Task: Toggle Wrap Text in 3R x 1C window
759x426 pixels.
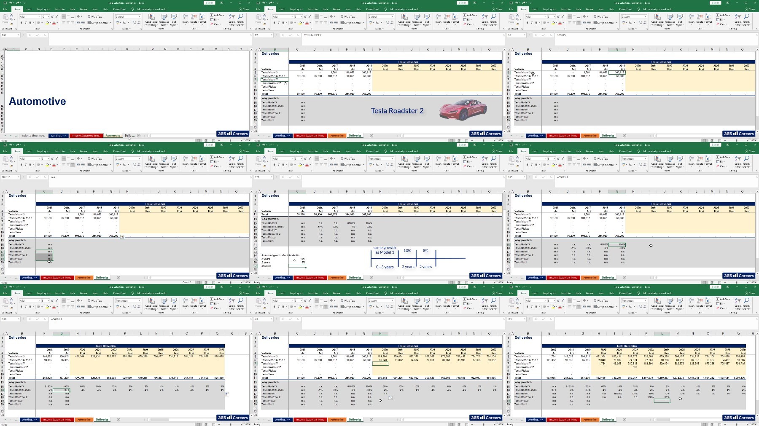Action: tap(94, 159)
